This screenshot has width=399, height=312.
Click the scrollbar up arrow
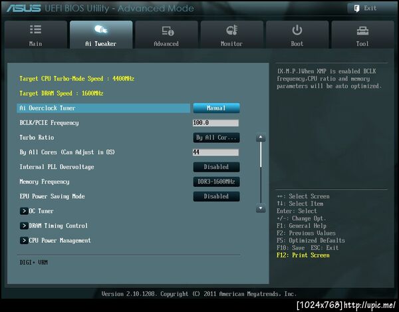pos(261,138)
